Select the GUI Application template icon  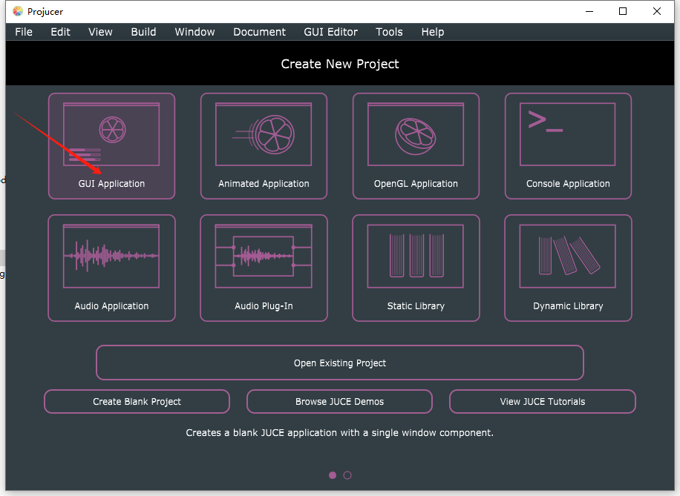[111, 134]
